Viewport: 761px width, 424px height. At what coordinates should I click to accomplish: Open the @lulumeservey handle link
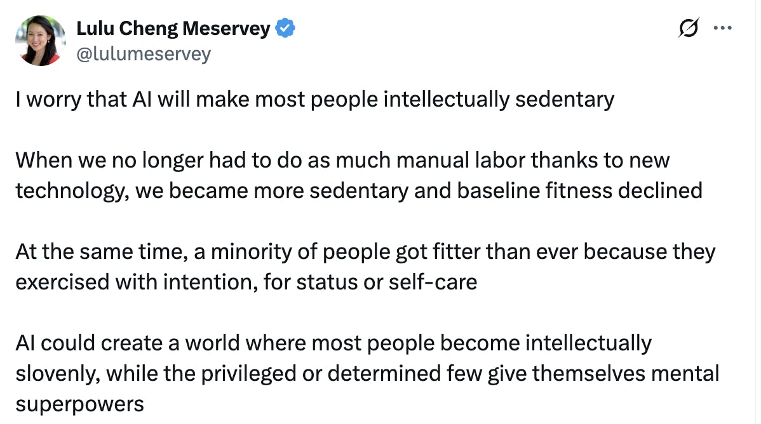tap(143, 54)
